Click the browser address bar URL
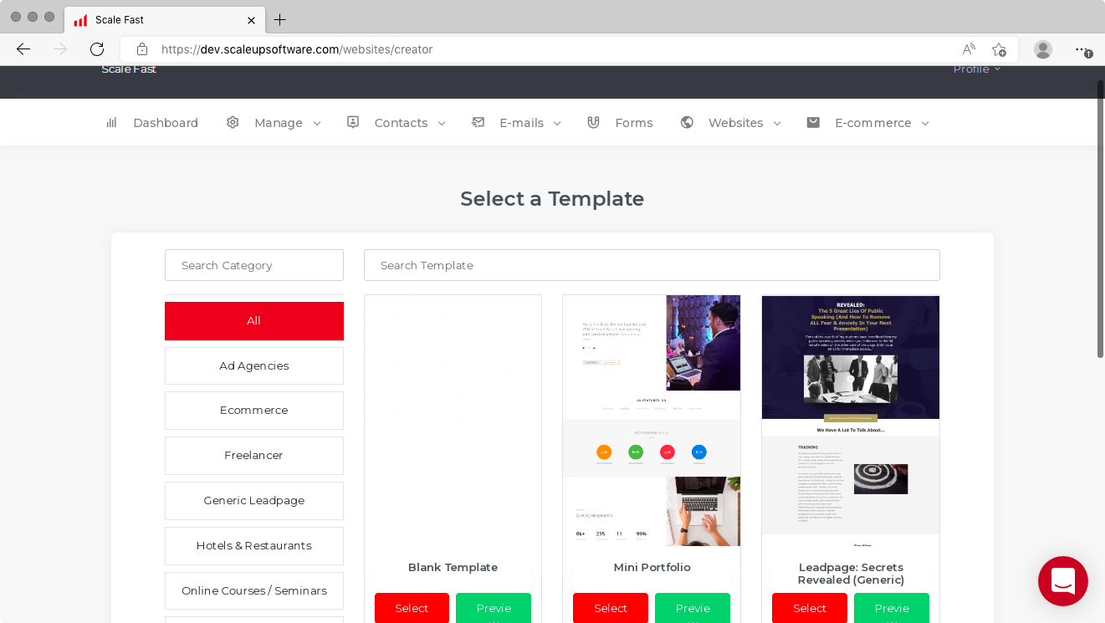 click(x=297, y=49)
